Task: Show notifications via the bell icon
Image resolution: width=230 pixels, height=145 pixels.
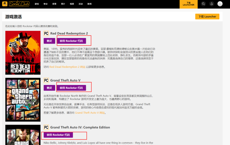Action: pos(212,4)
